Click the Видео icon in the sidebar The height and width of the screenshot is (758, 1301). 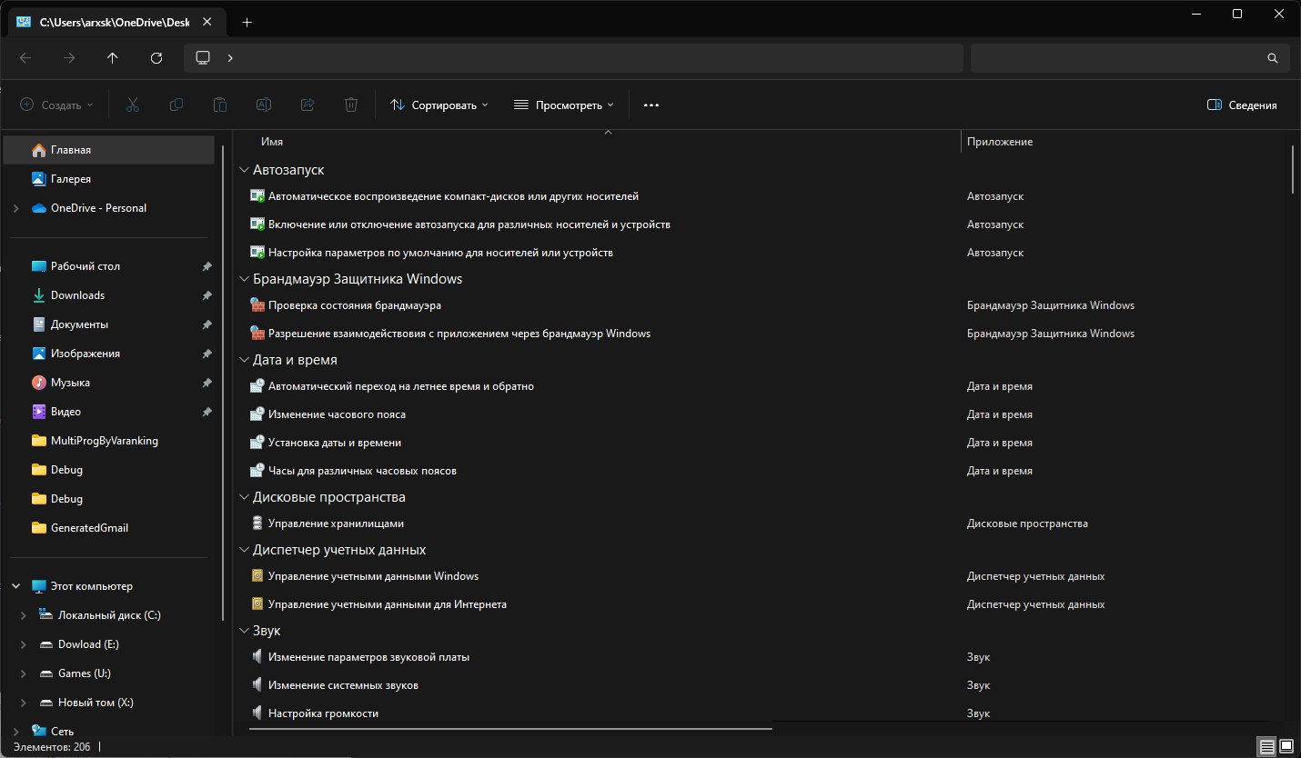click(x=38, y=412)
